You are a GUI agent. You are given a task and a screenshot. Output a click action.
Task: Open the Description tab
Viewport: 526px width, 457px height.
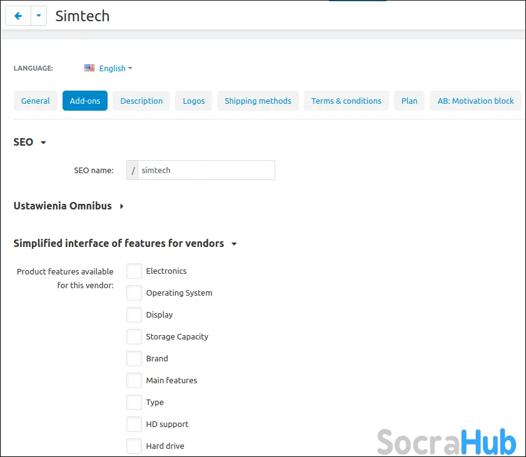pyautogui.click(x=141, y=101)
